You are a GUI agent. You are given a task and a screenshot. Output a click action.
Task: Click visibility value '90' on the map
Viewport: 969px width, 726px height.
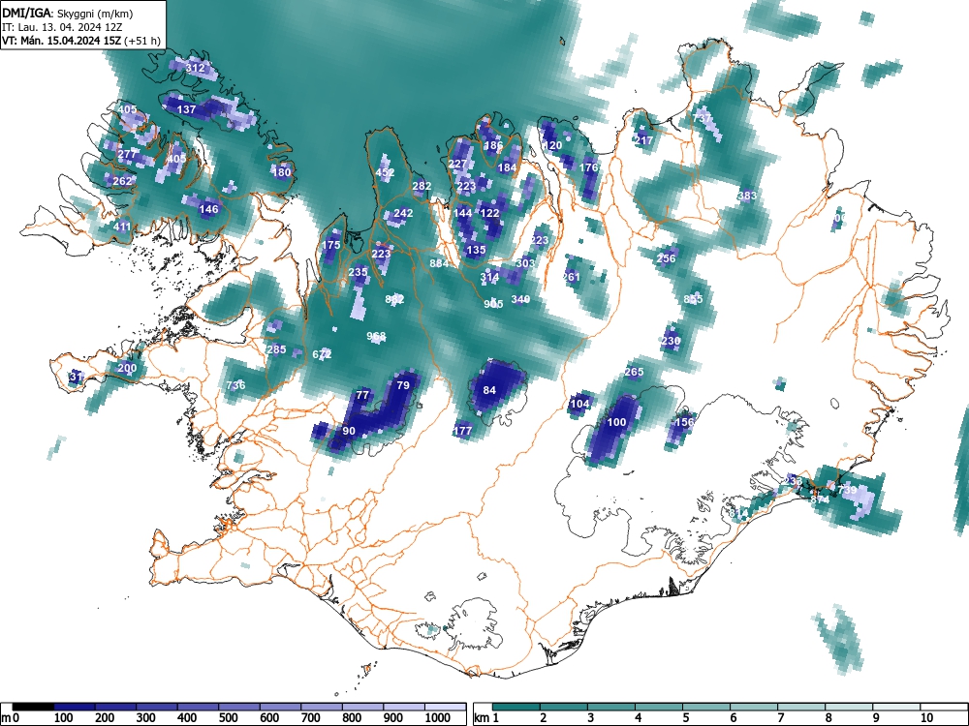[349, 431]
